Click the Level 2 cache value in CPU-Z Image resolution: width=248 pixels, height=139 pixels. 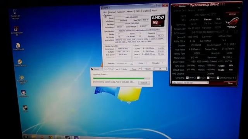pyautogui.click(x=149, y=54)
